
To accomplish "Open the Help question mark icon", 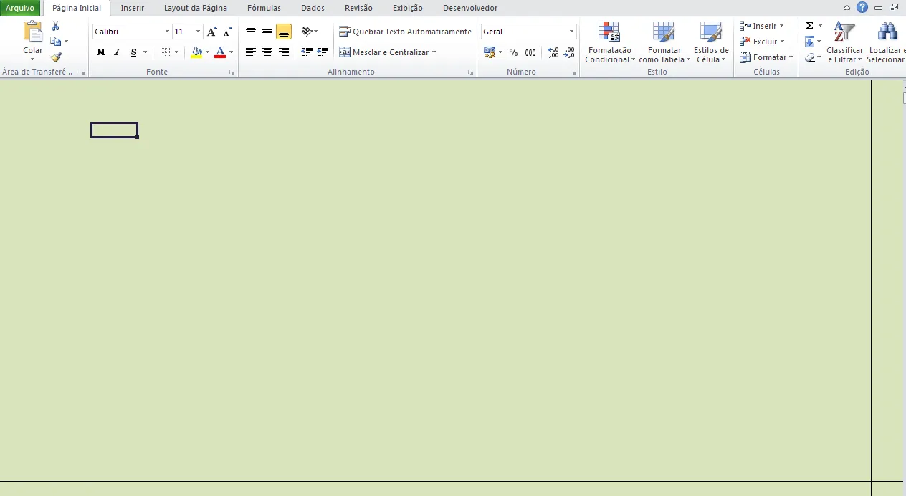I will coord(862,8).
